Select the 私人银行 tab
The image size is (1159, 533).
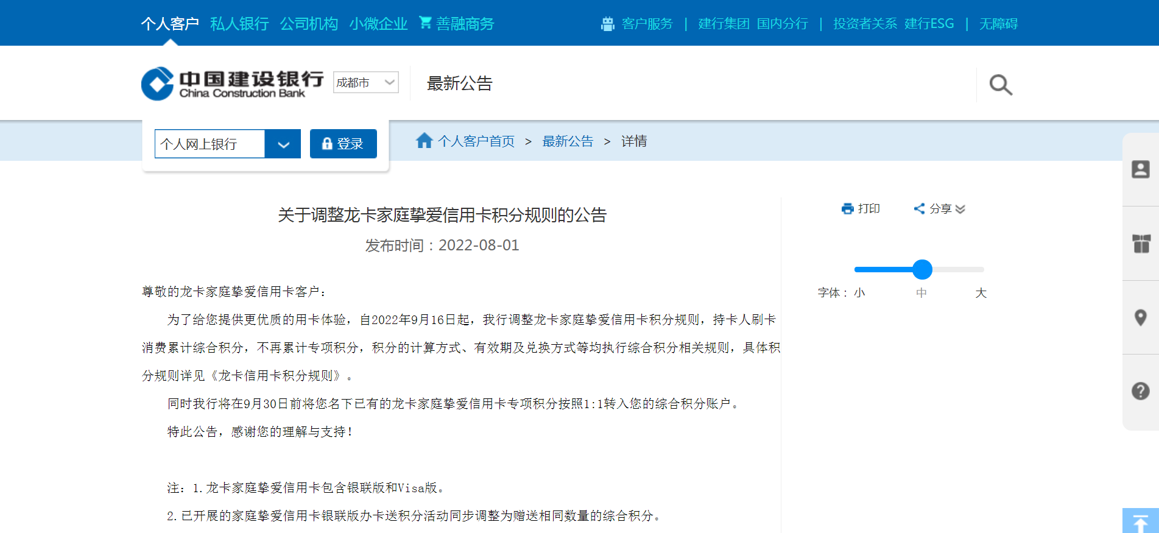[x=239, y=24]
